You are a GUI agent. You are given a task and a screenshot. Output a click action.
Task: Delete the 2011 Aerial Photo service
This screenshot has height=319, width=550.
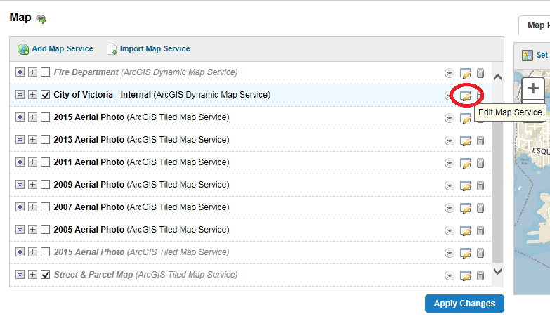tap(480, 163)
